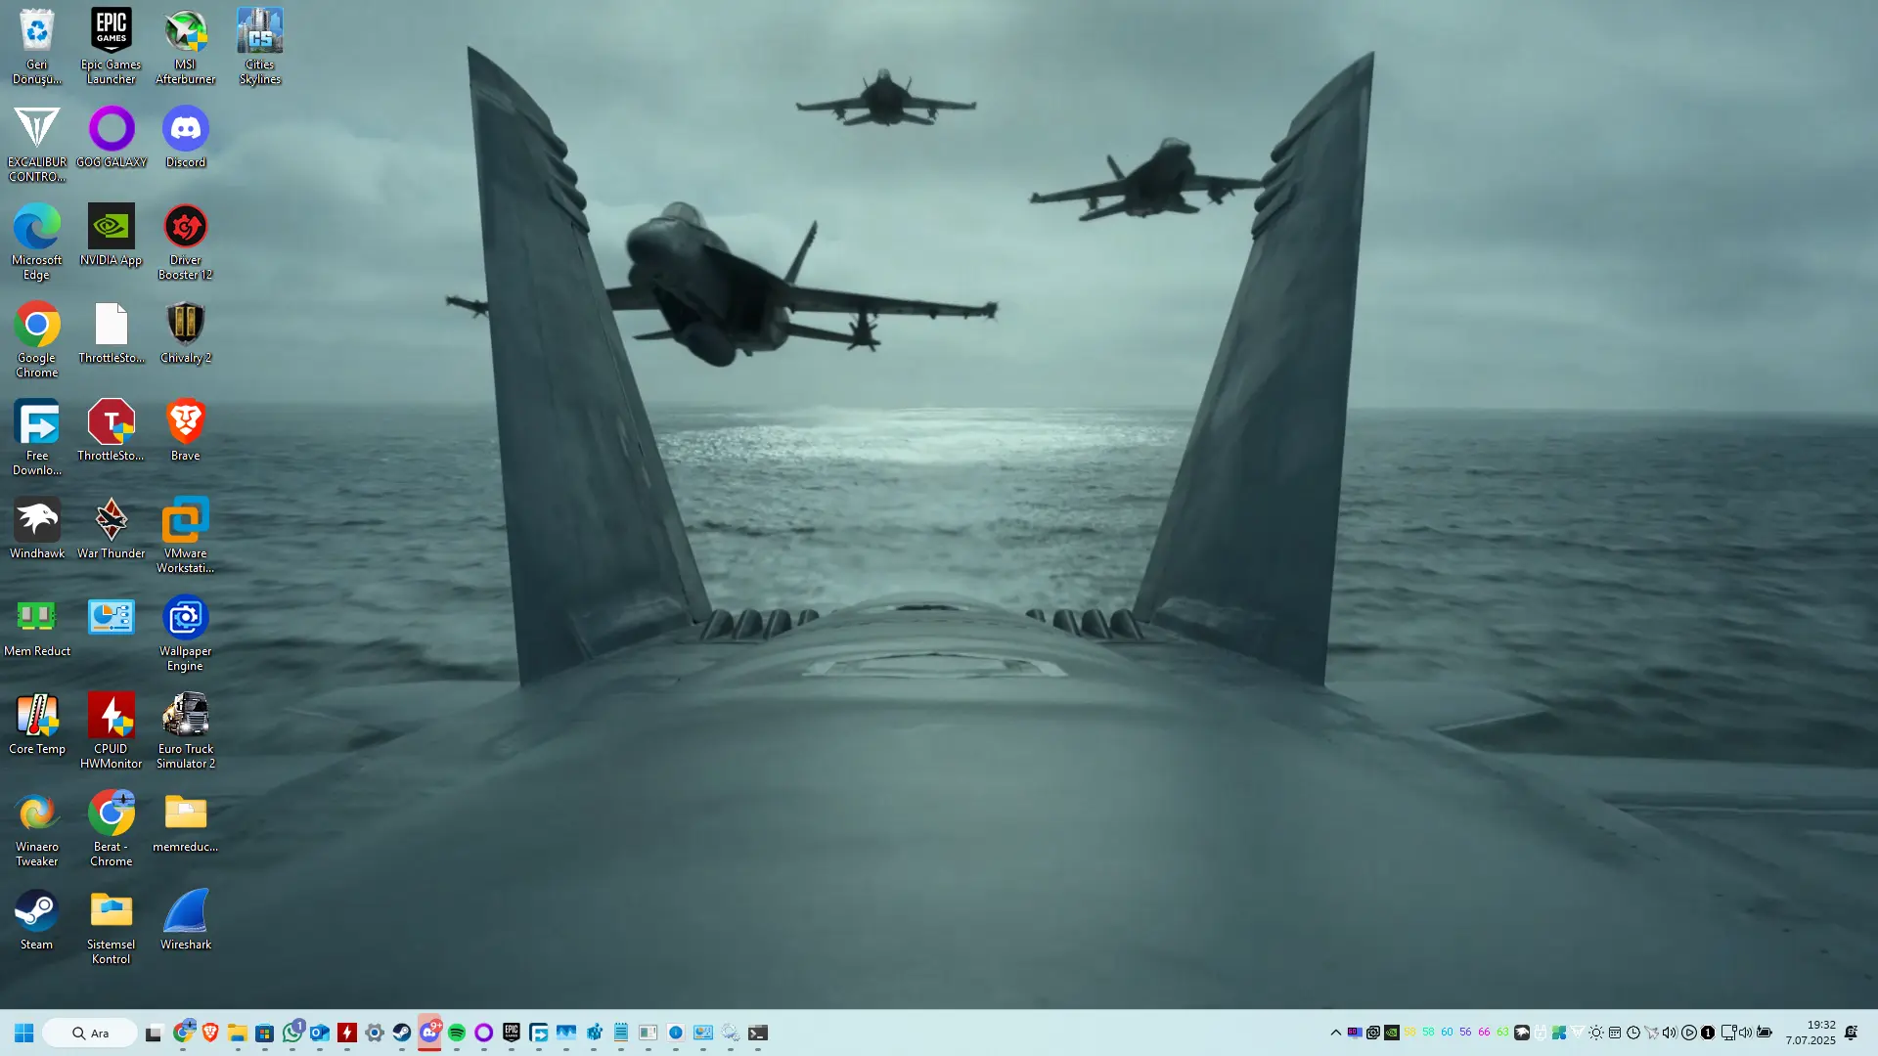Click the brightness sun icon in tray

[1596, 1033]
